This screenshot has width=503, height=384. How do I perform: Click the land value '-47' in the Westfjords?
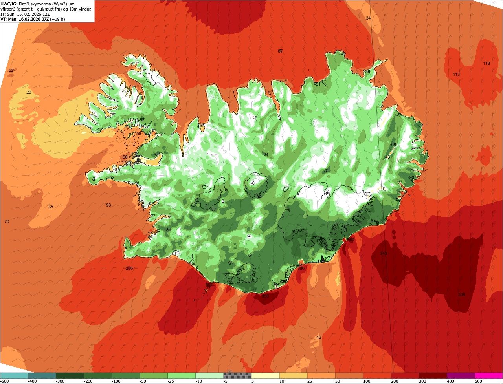click(99, 129)
